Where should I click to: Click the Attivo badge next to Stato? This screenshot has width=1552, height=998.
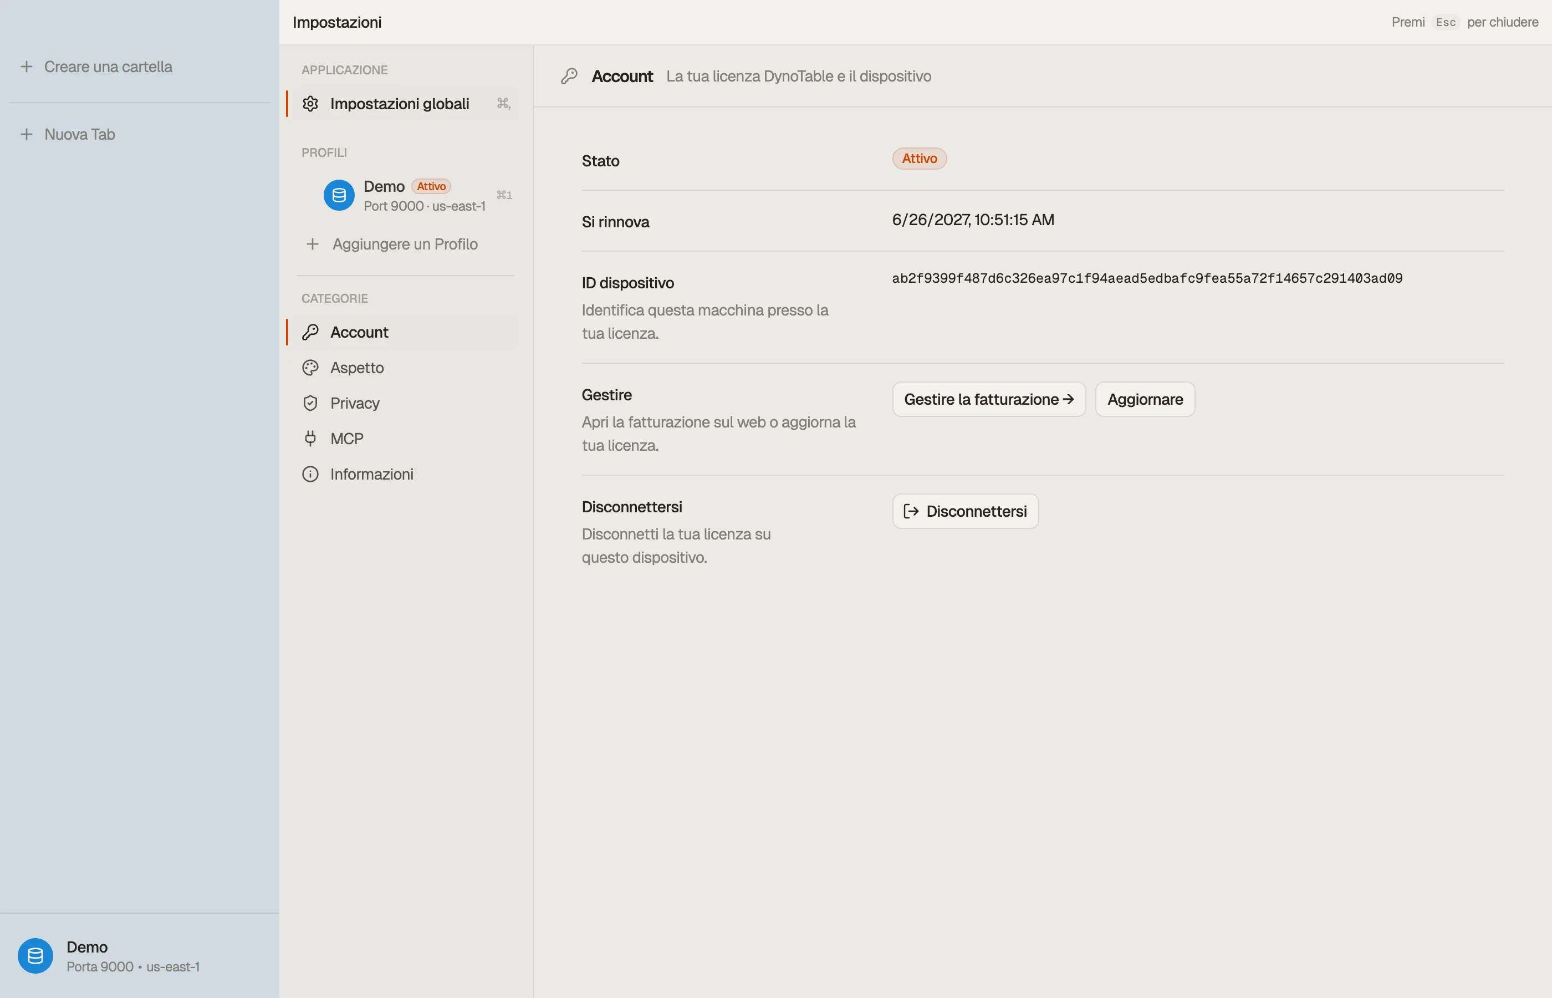[919, 159]
